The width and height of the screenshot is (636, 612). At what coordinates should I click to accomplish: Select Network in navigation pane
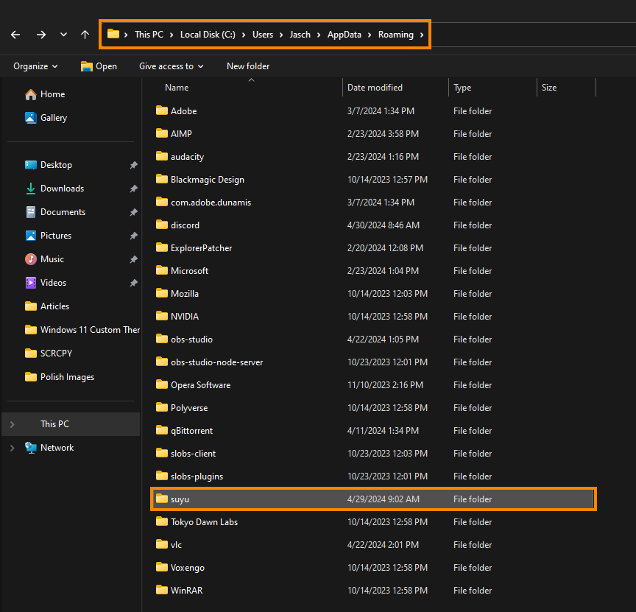(x=49, y=447)
